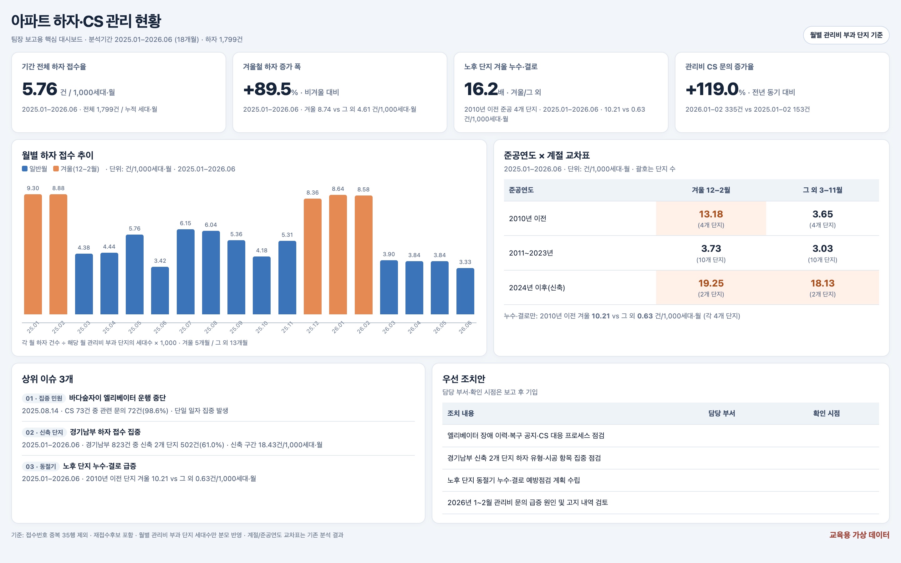Click the 13.18 winter cell for 2010년 이전
Screen dimensions: 901x563
tap(711, 219)
